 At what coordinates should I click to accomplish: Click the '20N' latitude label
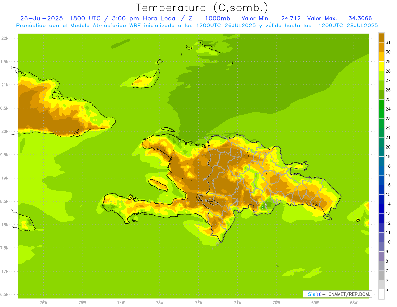pos(5,131)
